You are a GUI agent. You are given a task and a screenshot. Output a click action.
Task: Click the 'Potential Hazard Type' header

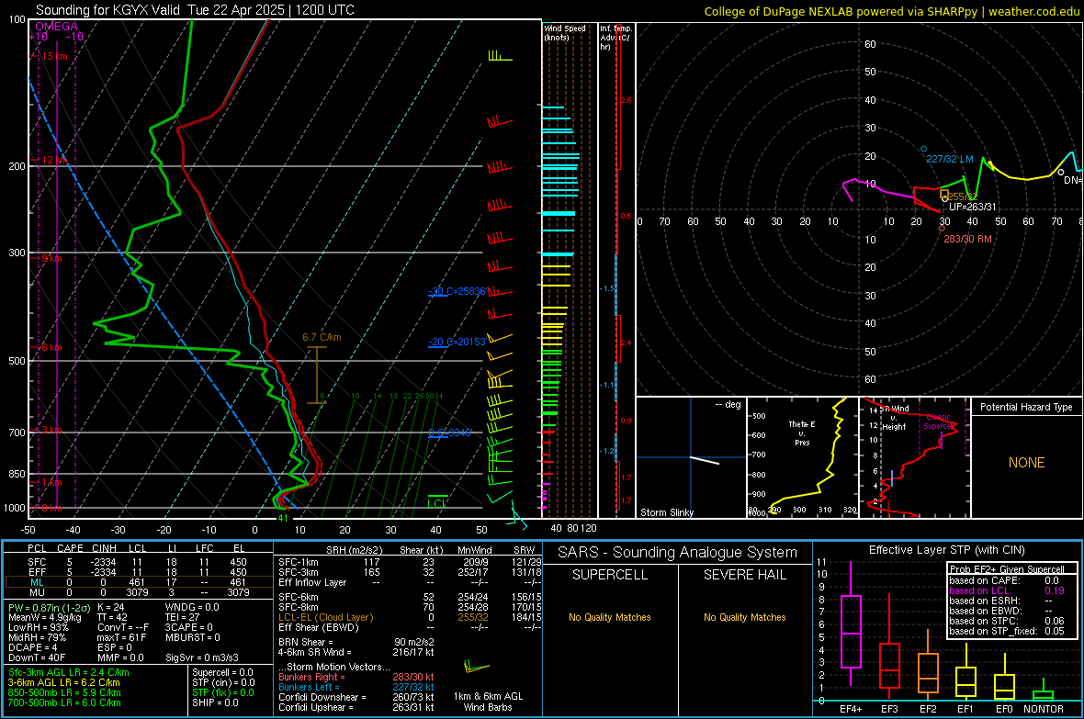point(1026,407)
